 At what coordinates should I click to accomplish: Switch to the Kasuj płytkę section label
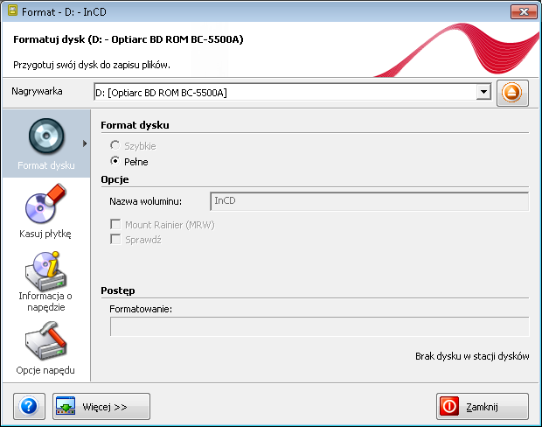(x=45, y=234)
